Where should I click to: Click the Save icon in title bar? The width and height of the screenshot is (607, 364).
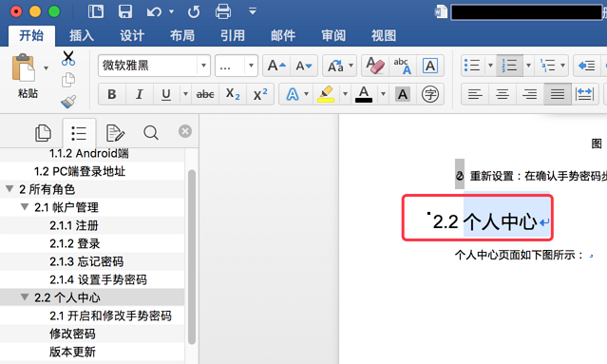[x=125, y=11]
